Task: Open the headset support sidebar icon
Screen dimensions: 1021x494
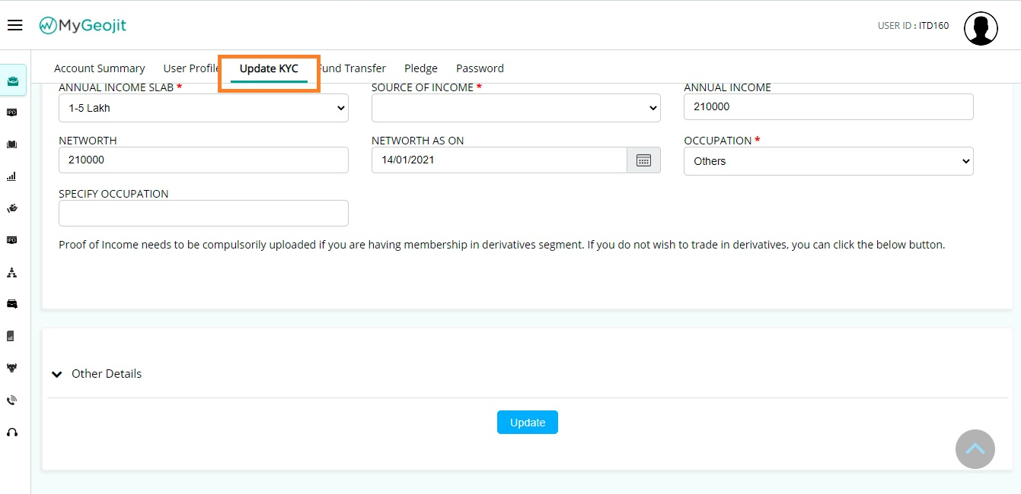Action: [x=11, y=432]
